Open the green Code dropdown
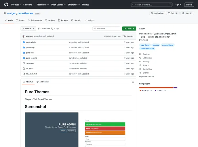 click(x=129, y=29)
